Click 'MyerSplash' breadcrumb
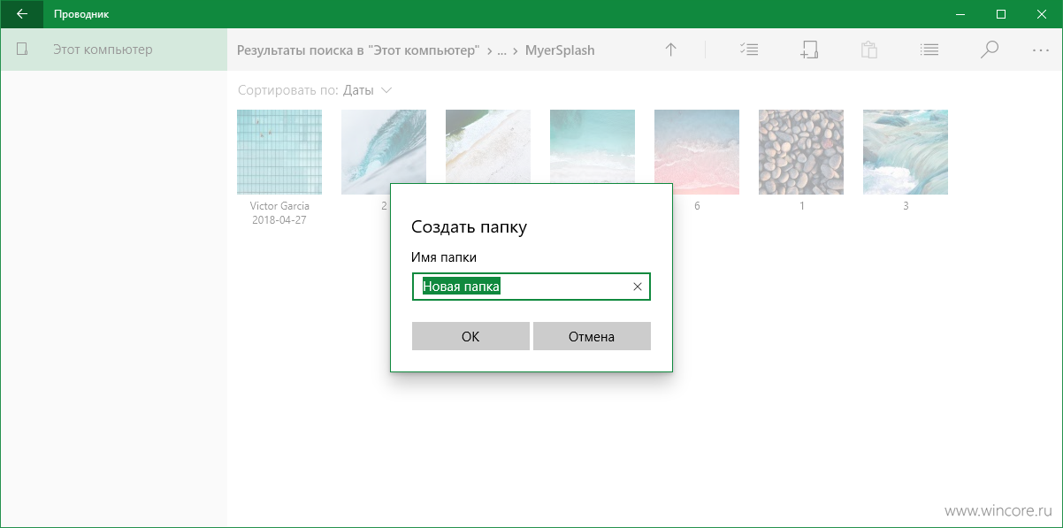 (560, 50)
